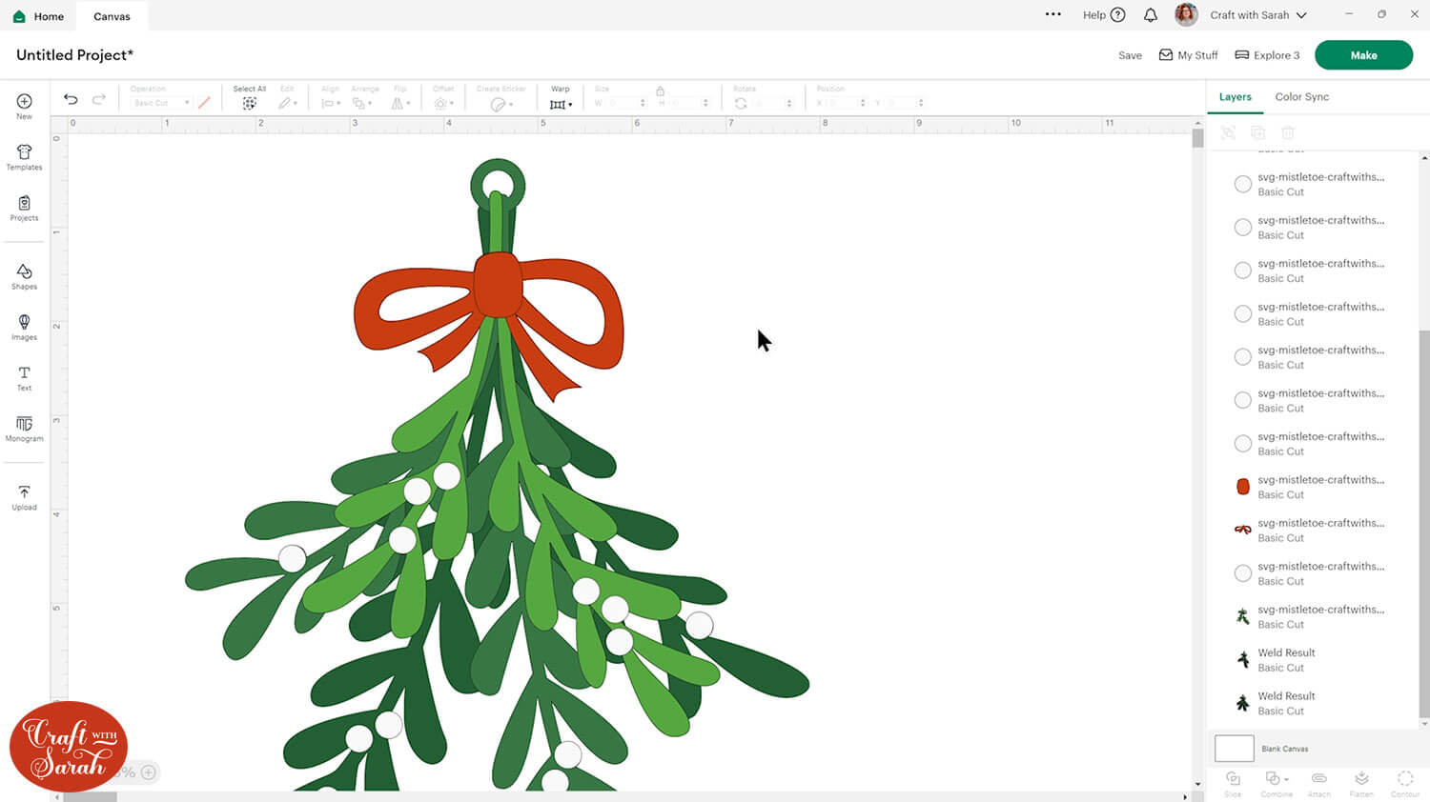Select the Text tool
The height and width of the screenshot is (802, 1430).
pyautogui.click(x=24, y=378)
